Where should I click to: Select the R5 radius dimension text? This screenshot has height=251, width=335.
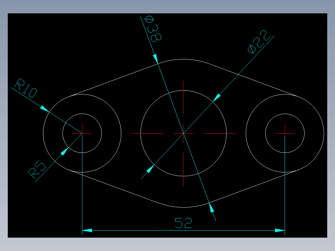coord(37,169)
